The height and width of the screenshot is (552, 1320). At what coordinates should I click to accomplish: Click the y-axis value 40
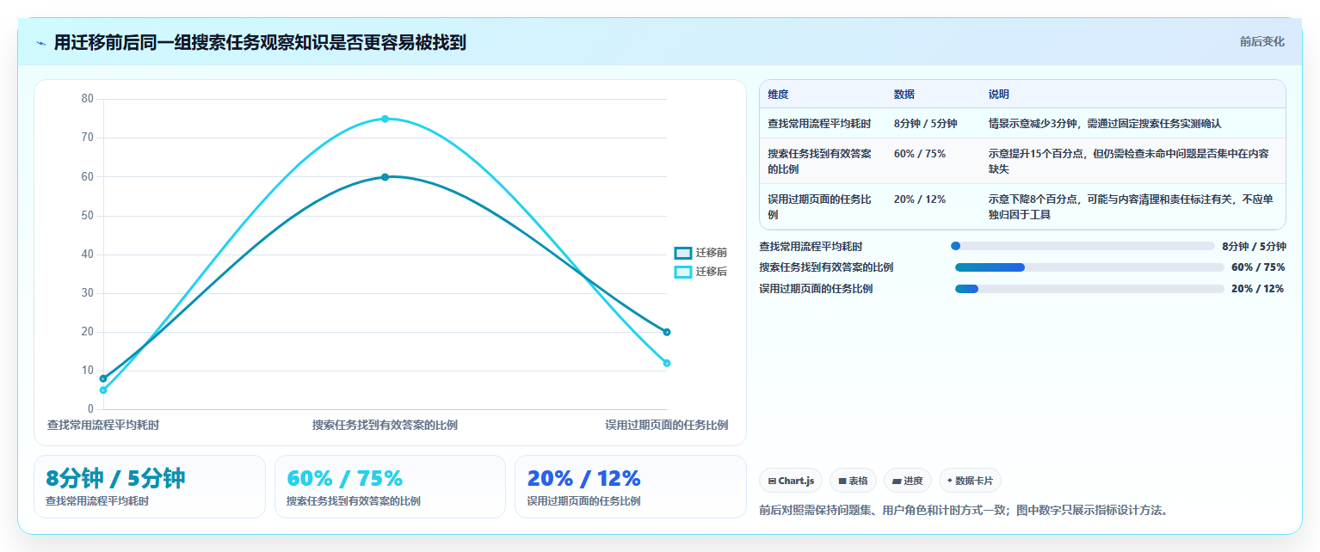point(87,255)
